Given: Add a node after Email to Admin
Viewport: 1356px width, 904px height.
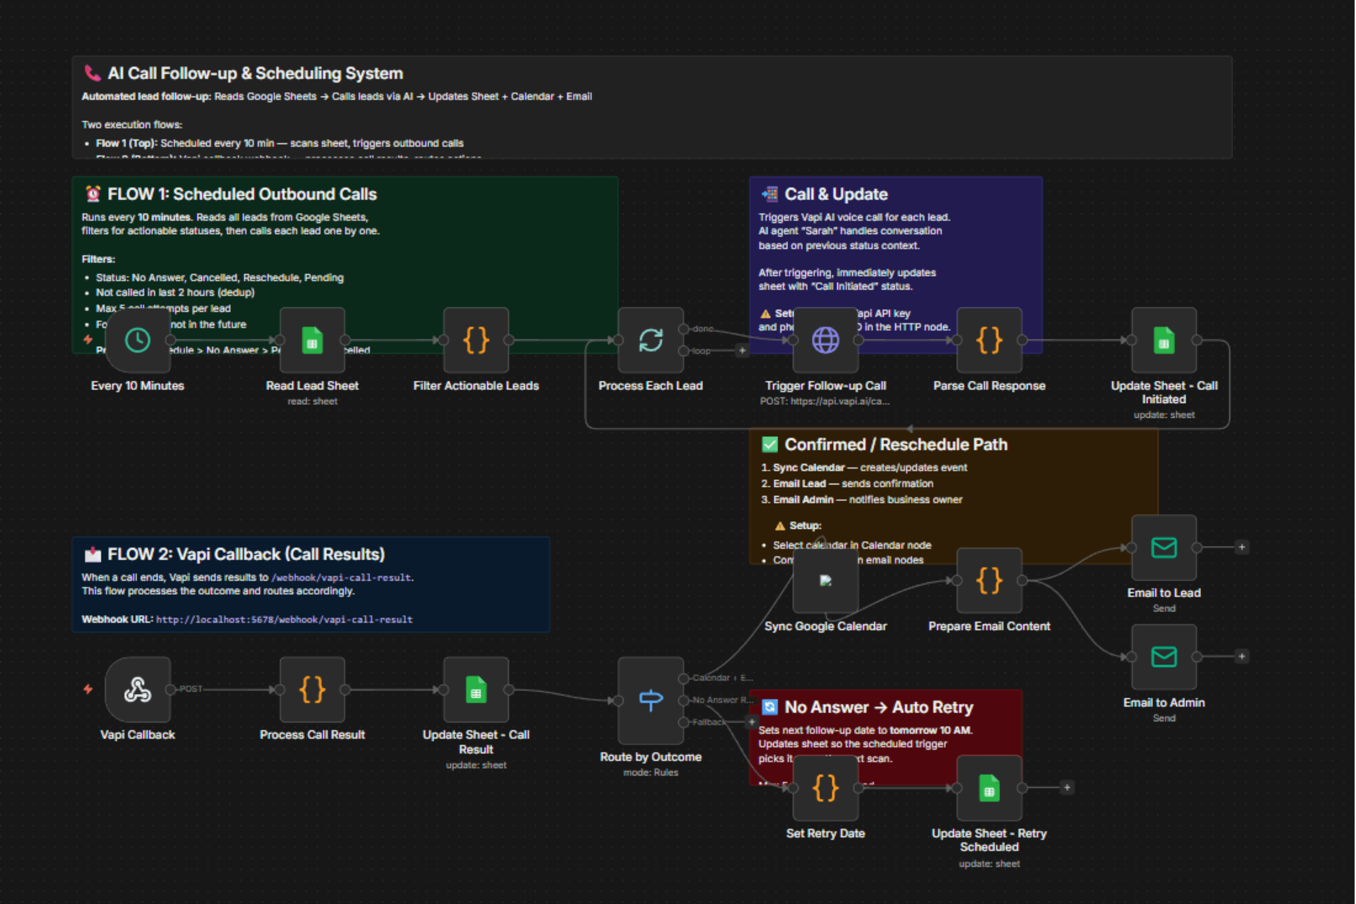Looking at the screenshot, I should 1242,656.
